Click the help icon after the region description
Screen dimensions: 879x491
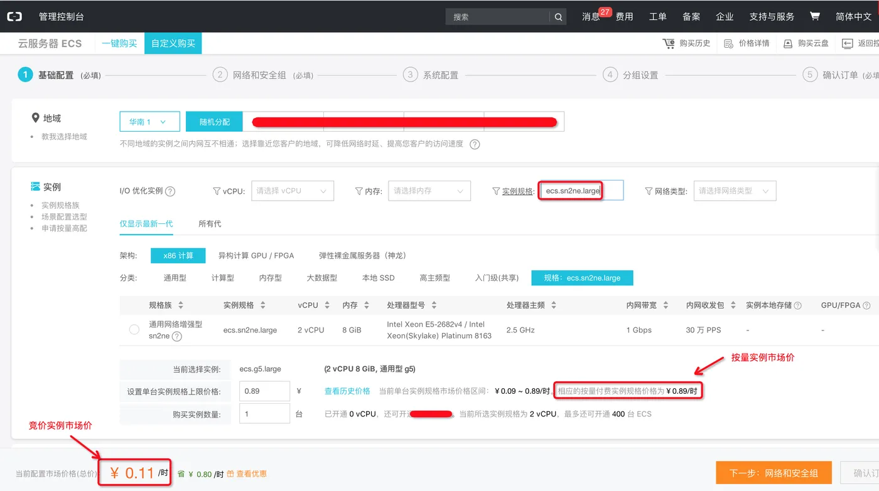tap(475, 144)
